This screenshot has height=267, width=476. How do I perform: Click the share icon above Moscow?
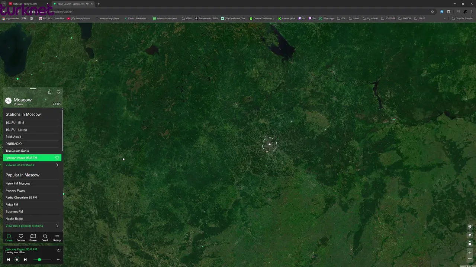(x=49, y=92)
